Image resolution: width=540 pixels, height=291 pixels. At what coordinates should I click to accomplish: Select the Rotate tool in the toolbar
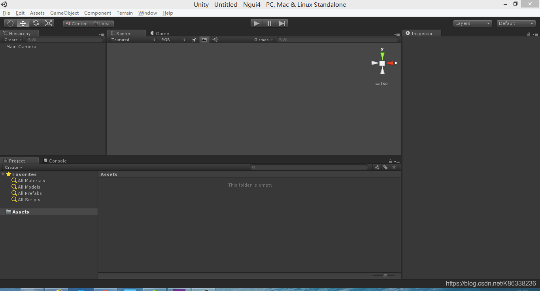[x=36, y=23]
